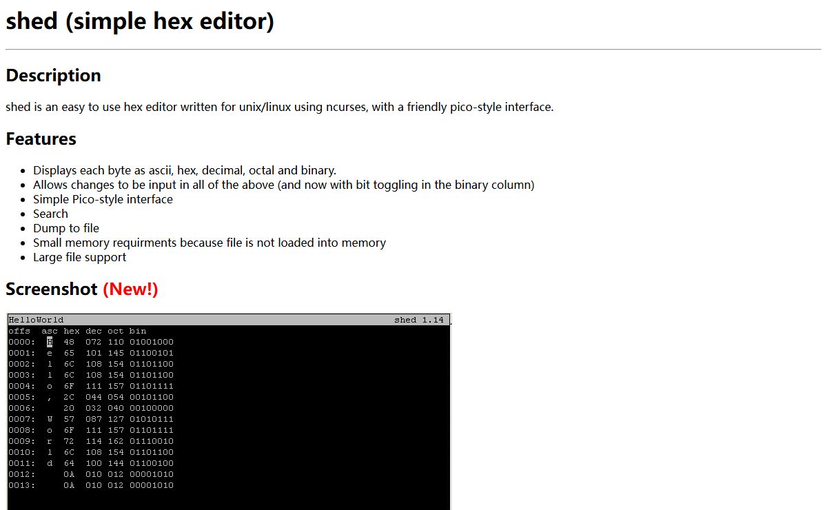Click the "Simple Pico-style interface" list item
The width and height of the screenshot is (827, 510).
pos(103,199)
